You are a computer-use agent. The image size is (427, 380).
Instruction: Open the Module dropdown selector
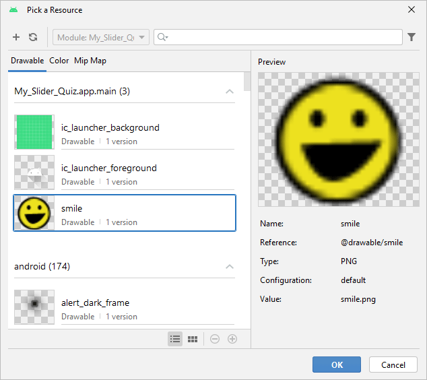[x=101, y=38]
